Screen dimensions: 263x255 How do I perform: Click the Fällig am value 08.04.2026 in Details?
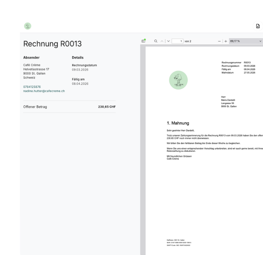click(x=80, y=84)
